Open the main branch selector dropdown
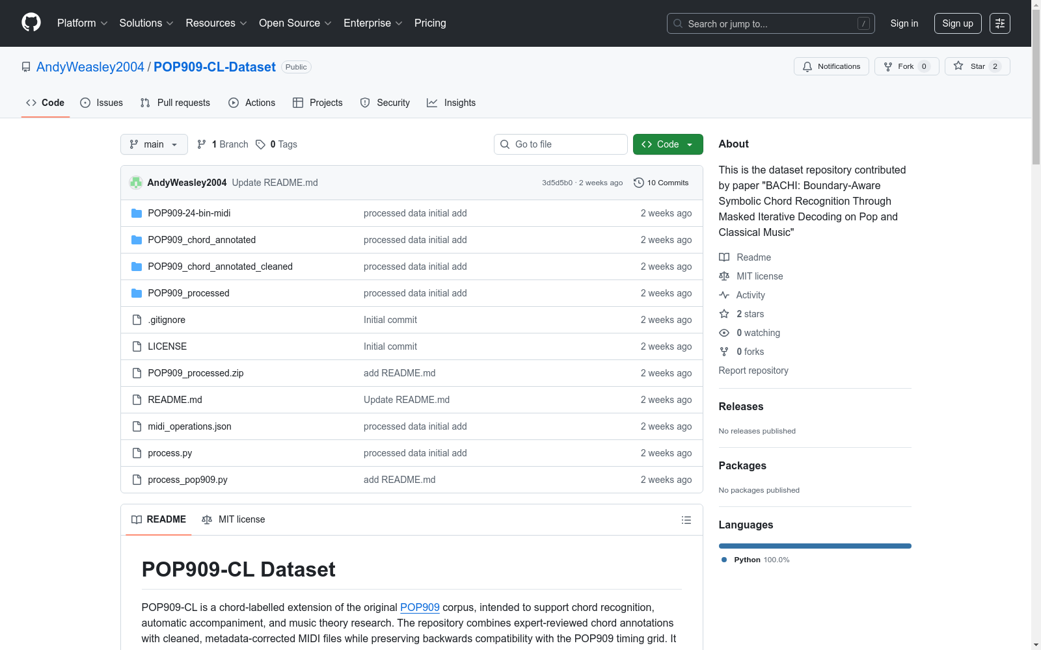 tap(154, 144)
